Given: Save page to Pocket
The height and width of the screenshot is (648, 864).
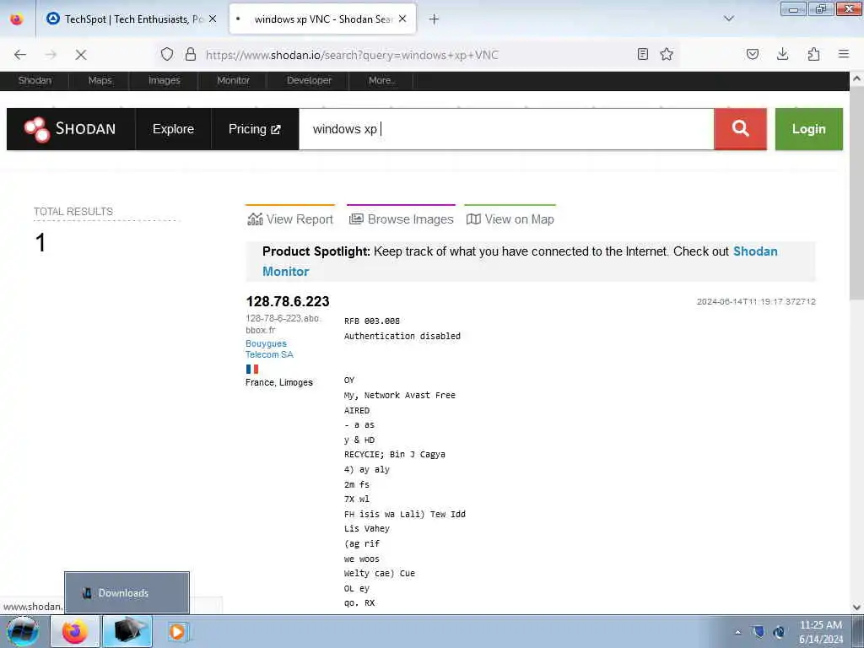Looking at the screenshot, I should click(x=753, y=54).
